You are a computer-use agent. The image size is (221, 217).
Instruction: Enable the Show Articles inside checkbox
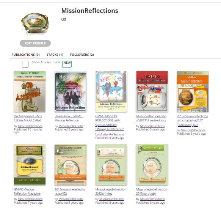point(25,64)
